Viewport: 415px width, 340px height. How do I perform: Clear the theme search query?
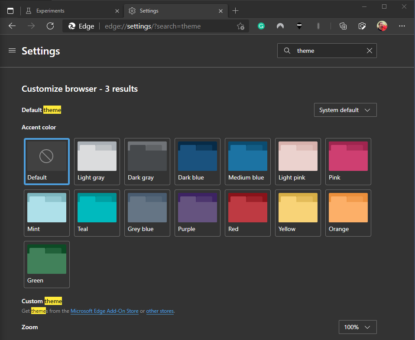pos(369,51)
